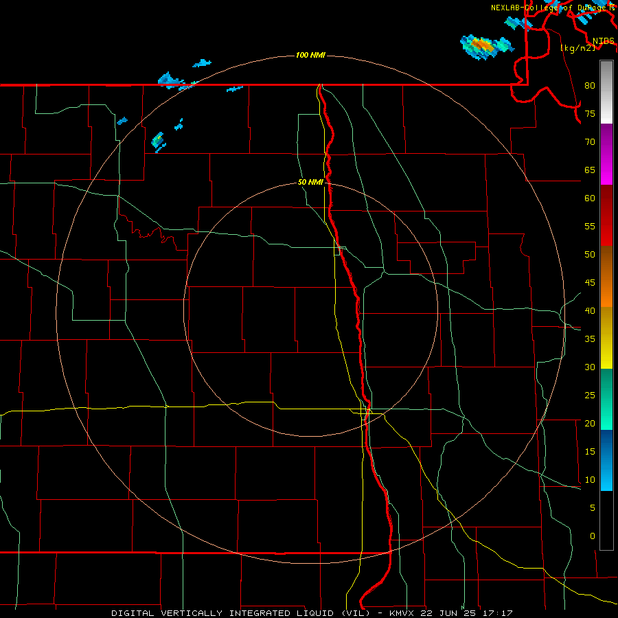Click the NEXLAB-College of DuPage credit text

553,8
